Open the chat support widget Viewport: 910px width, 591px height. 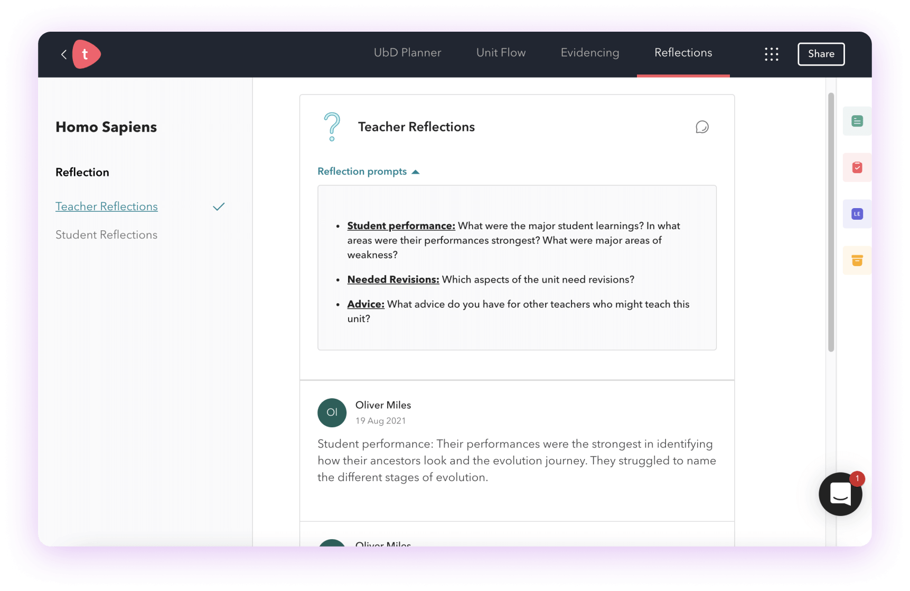pos(840,494)
